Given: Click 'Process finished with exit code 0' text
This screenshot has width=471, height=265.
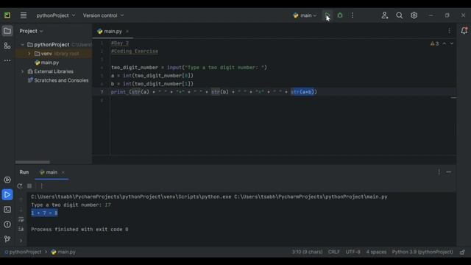Looking at the screenshot, I should 79,230.
